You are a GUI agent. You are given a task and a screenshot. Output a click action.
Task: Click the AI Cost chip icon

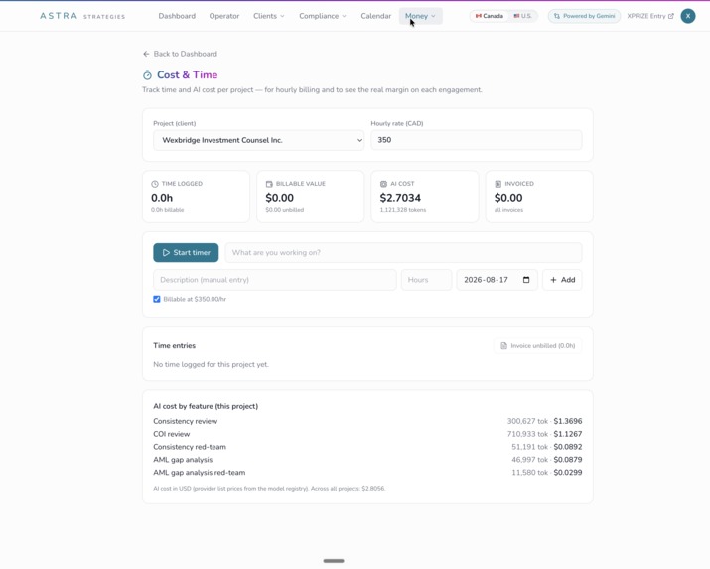point(383,184)
